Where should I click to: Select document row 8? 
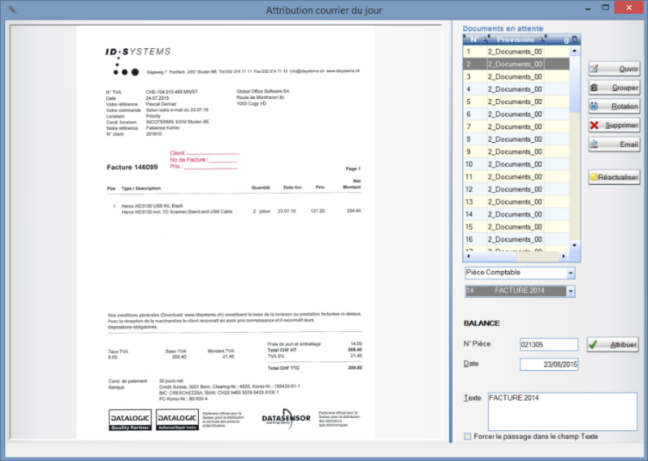[x=516, y=140]
